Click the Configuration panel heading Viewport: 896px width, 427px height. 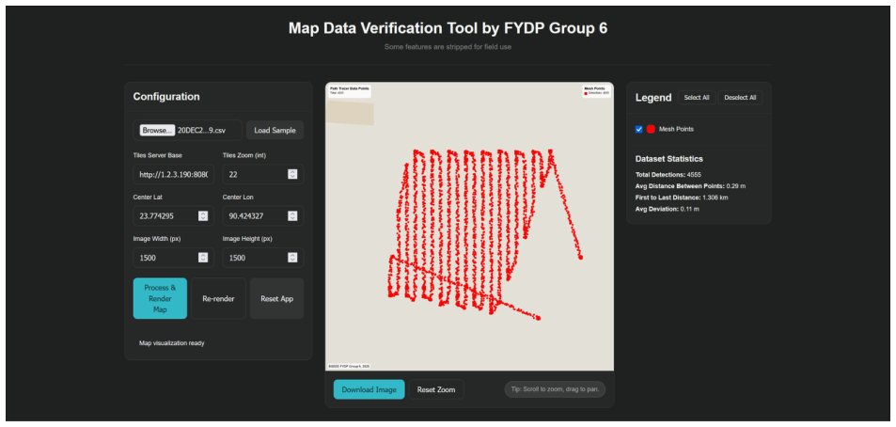(x=166, y=97)
